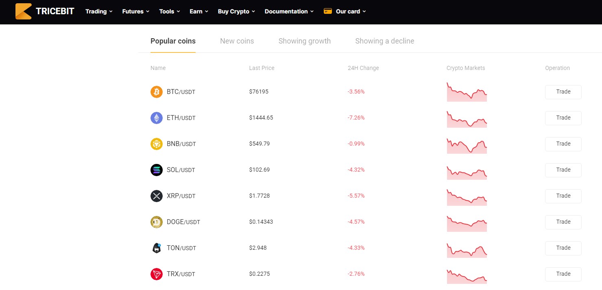This screenshot has width=602, height=290.
Task: Click the TON coin icon
Action: point(157,248)
